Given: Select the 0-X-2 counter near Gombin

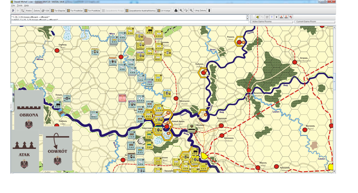Looking at the screenshot, I should 94,114.
